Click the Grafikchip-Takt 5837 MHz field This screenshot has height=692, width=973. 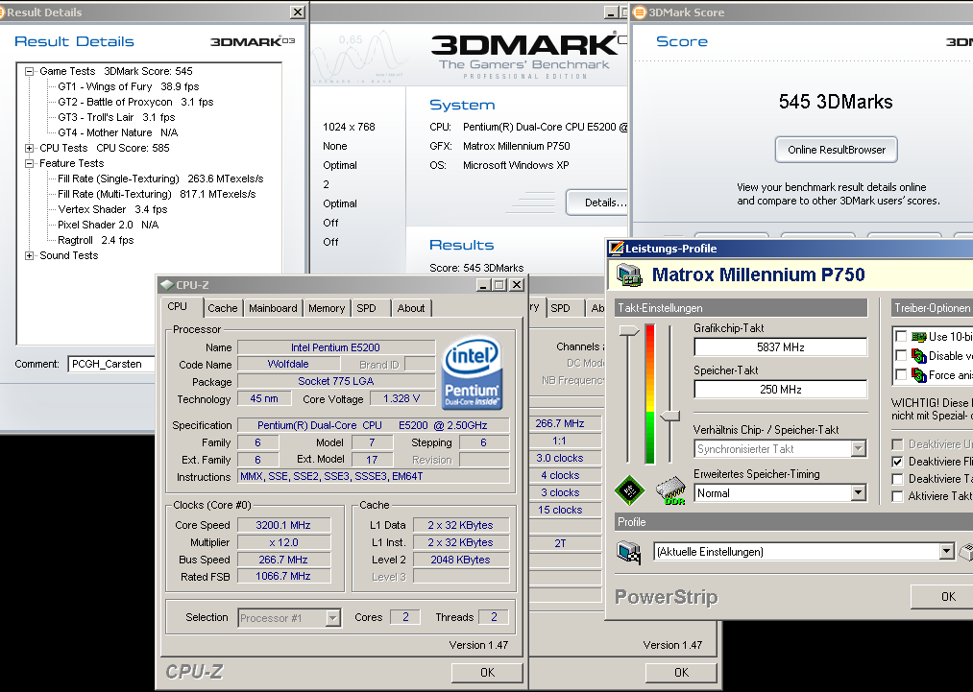(x=781, y=347)
